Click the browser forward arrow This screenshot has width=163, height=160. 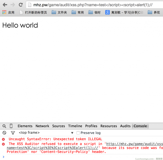pyautogui.click(x=13, y=5)
